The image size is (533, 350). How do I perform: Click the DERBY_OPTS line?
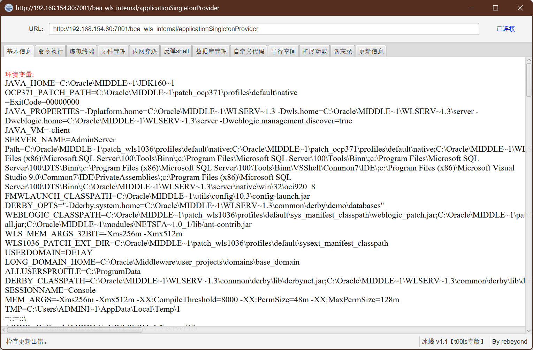tap(195, 205)
